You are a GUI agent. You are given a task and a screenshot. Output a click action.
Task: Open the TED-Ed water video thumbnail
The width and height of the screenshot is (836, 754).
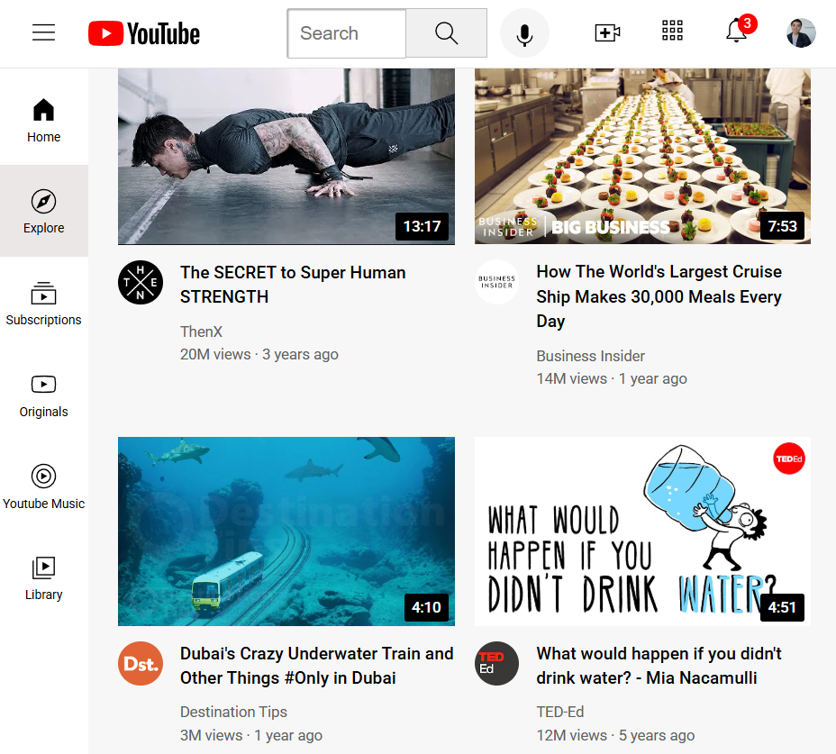(x=641, y=531)
